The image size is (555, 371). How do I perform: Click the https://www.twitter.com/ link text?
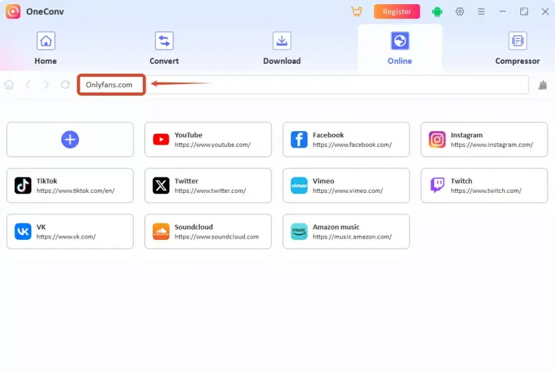(210, 191)
